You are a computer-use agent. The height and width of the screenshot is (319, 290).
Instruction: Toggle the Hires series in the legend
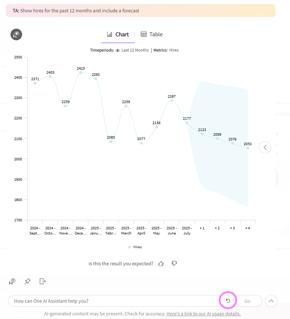coord(137,247)
